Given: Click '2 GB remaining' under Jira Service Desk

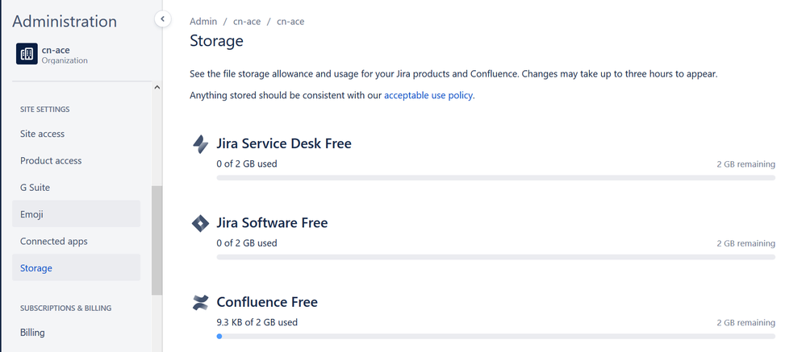Looking at the screenshot, I should 745,164.
